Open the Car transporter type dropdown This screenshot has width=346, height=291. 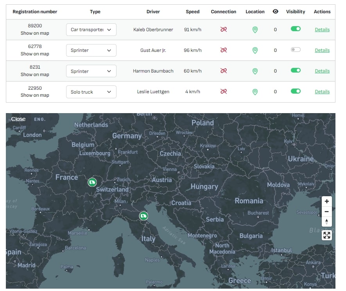[x=91, y=29]
